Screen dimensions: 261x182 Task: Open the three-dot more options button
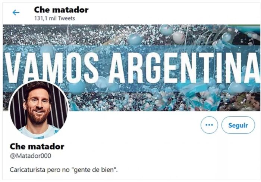point(209,125)
